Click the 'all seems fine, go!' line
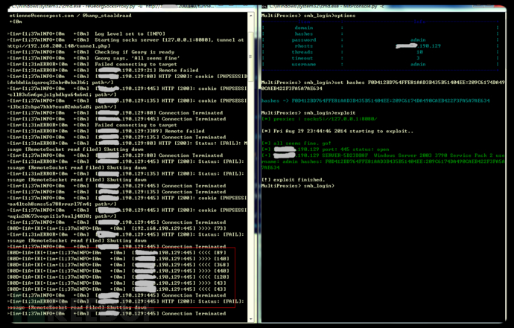 pyautogui.click(x=296, y=143)
